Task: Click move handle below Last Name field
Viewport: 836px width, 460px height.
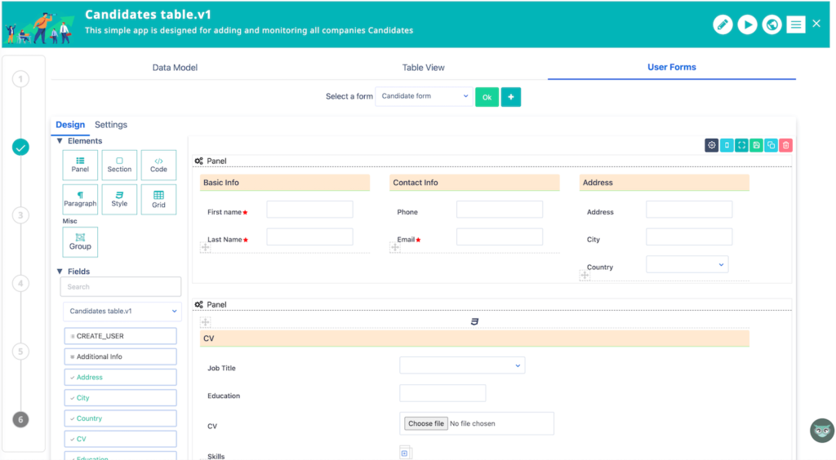Action: (205, 247)
